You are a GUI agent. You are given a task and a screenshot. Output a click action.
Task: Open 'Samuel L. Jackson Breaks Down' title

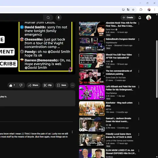(x=118, y=120)
